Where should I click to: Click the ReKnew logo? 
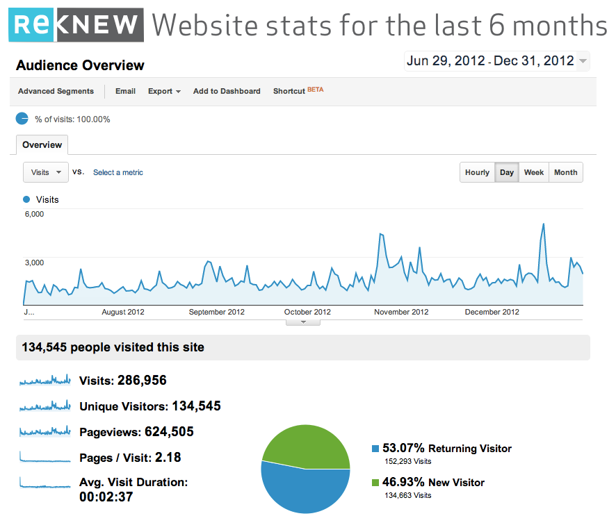tap(76, 25)
